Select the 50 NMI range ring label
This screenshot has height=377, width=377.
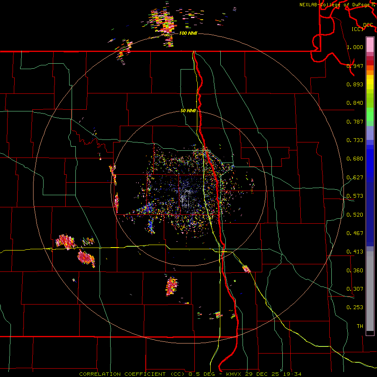tap(188, 111)
